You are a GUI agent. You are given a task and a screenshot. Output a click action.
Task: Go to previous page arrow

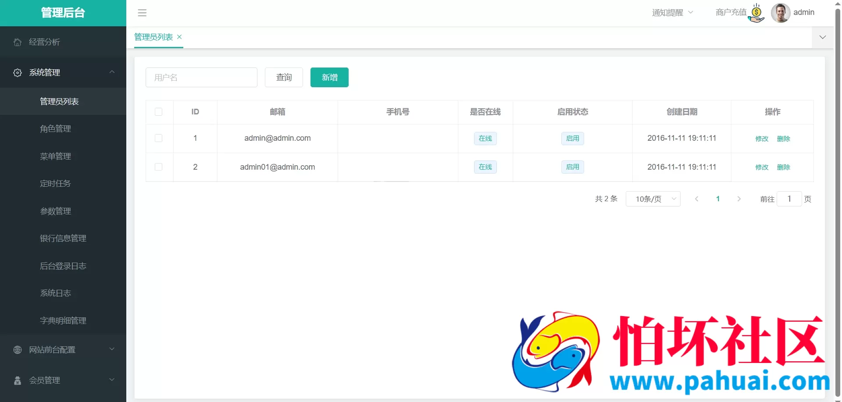click(x=696, y=199)
